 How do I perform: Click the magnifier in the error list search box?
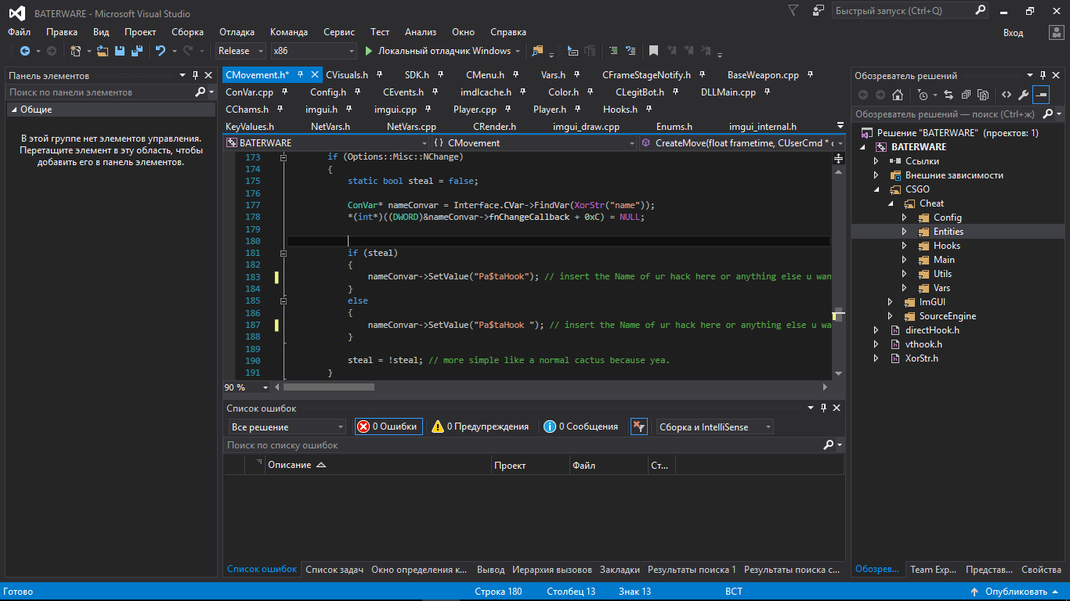click(x=829, y=444)
